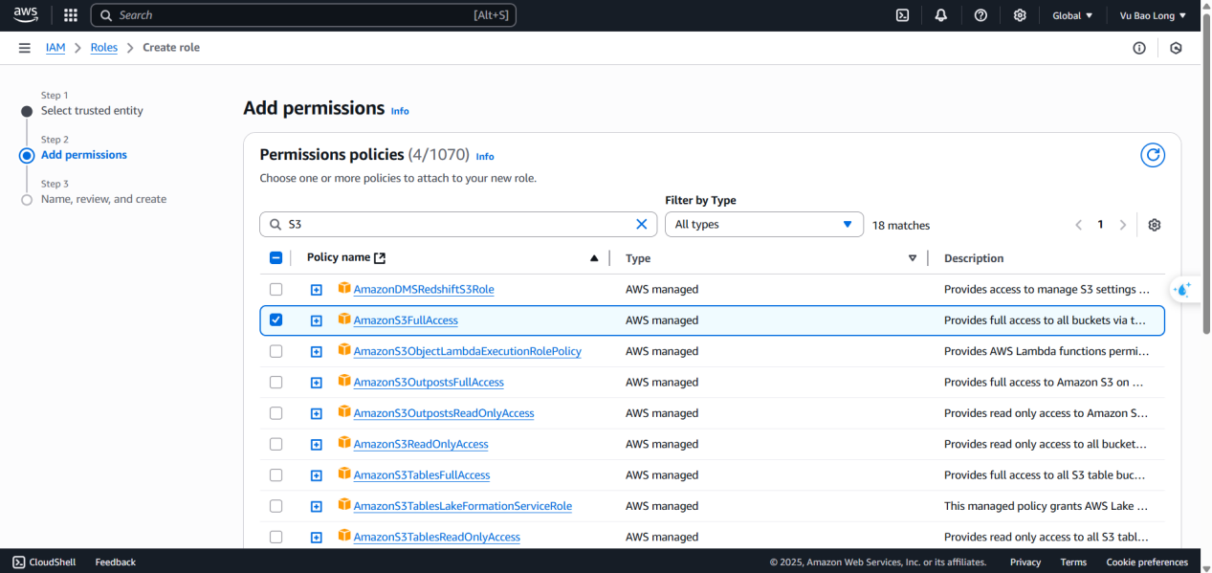Go to Roles breadcrumb
This screenshot has width=1212, height=573.
(104, 48)
